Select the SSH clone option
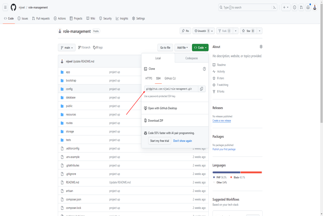Image resolution: width=323 pixels, height=216 pixels. 158,78
